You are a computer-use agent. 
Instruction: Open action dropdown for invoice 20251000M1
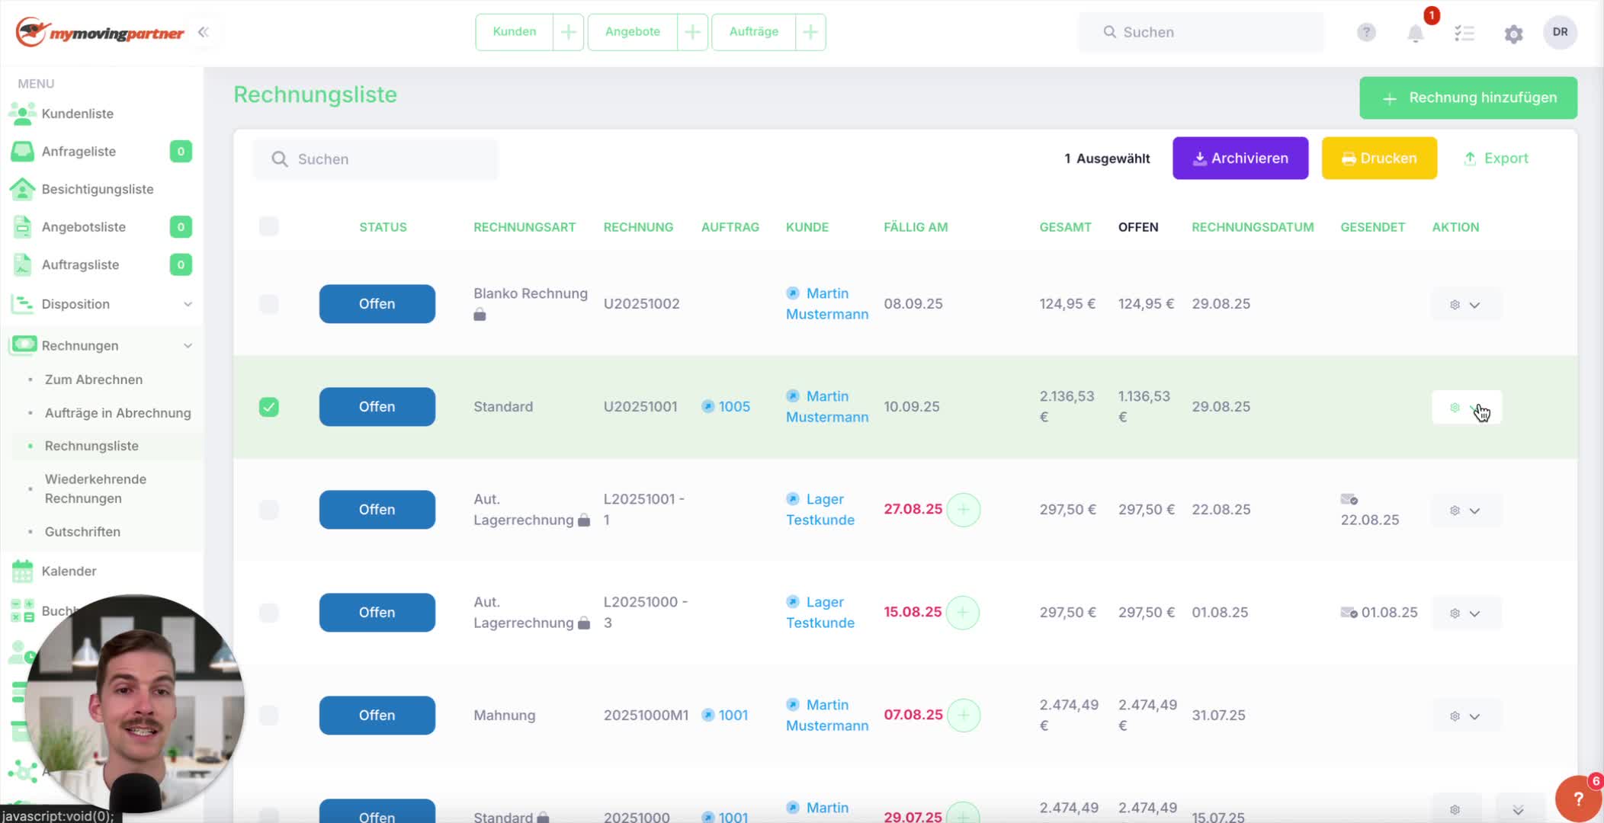[1466, 716]
